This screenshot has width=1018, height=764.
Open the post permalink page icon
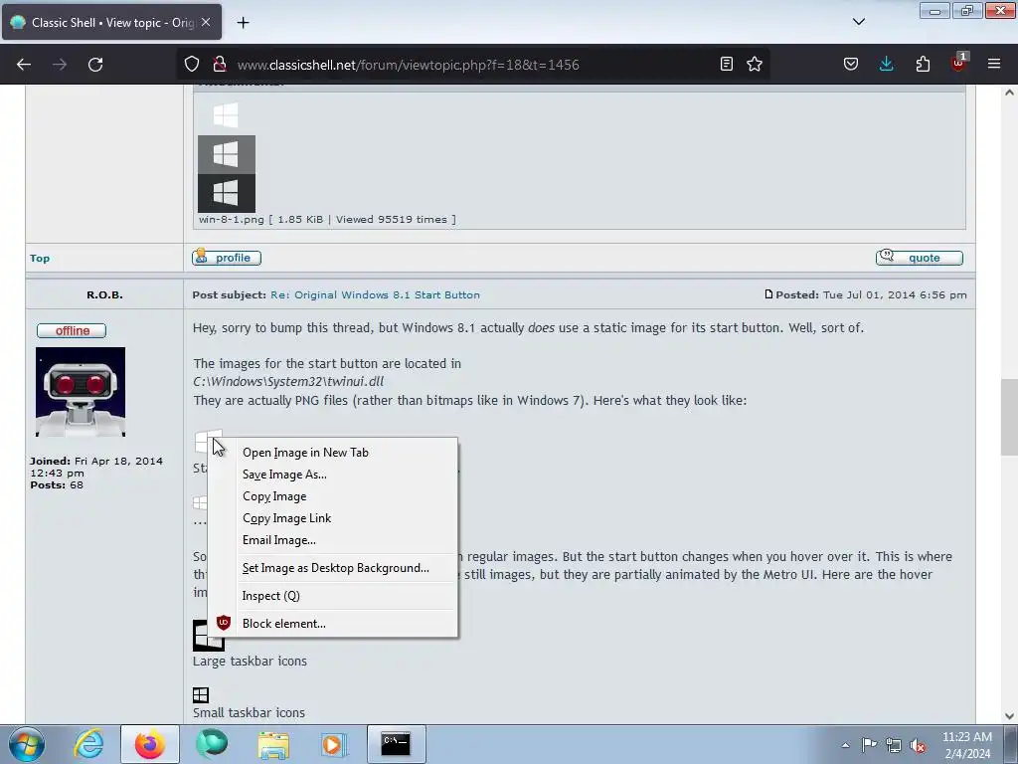(x=768, y=294)
